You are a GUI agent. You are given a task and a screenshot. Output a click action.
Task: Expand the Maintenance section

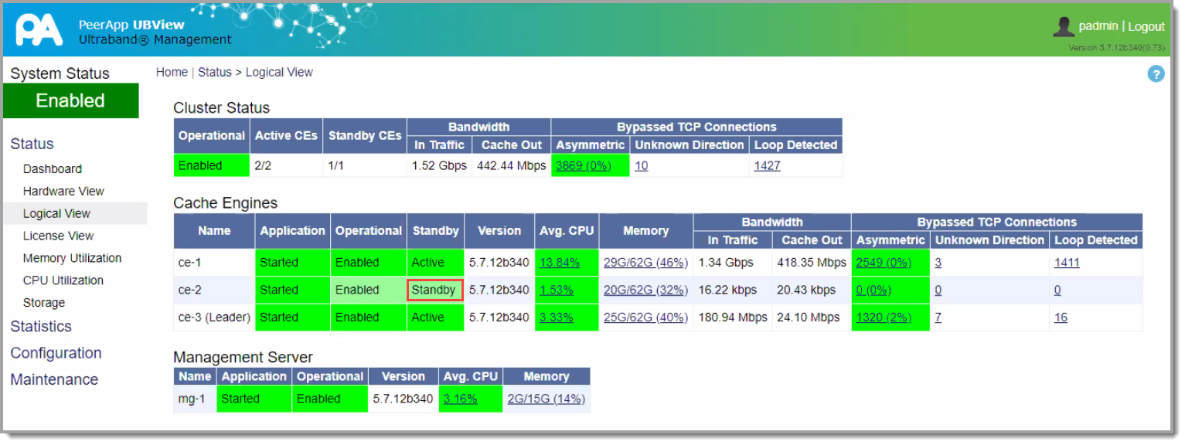(54, 380)
